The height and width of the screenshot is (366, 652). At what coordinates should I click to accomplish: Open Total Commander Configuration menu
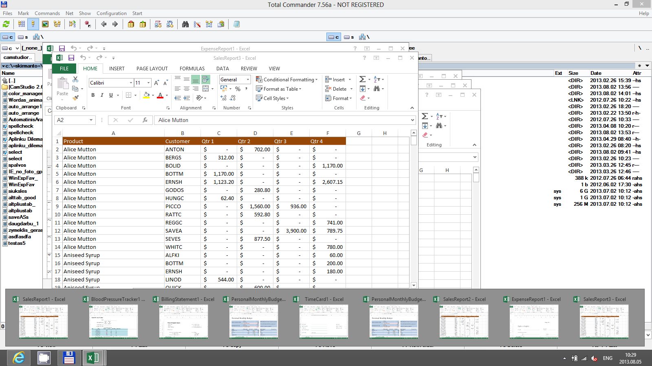[112, 13]
